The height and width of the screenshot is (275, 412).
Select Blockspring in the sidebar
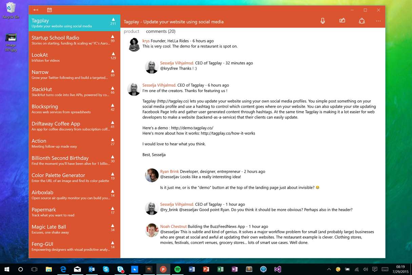coord(75,109)
